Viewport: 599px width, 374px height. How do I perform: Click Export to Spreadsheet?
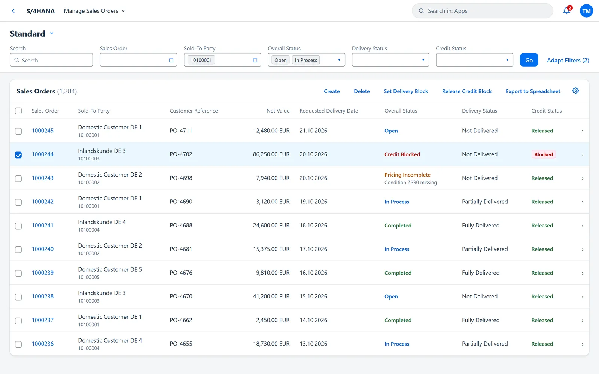[x=533, y=91]
